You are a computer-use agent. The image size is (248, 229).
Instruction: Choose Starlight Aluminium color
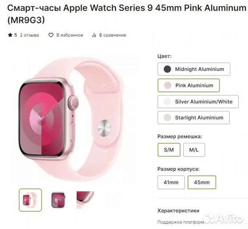click(x=193, y=117)
